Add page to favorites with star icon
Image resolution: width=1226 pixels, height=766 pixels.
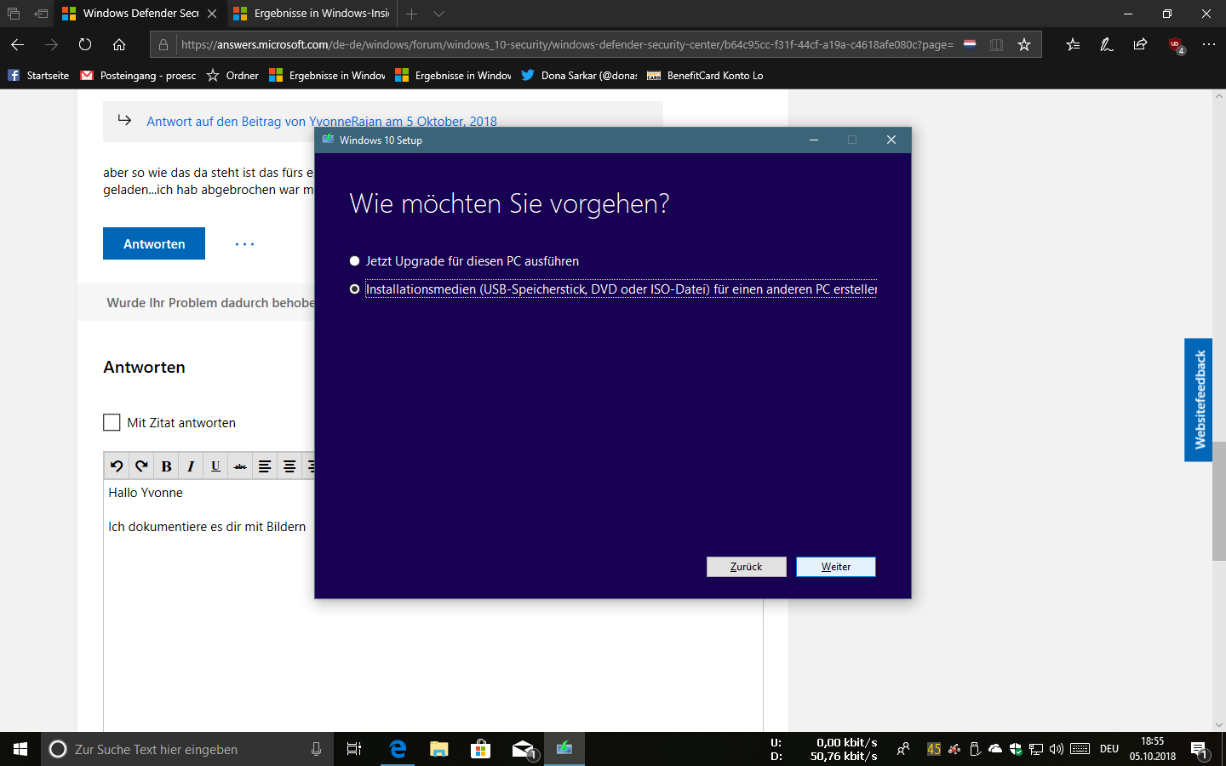tap(1024, 44)
